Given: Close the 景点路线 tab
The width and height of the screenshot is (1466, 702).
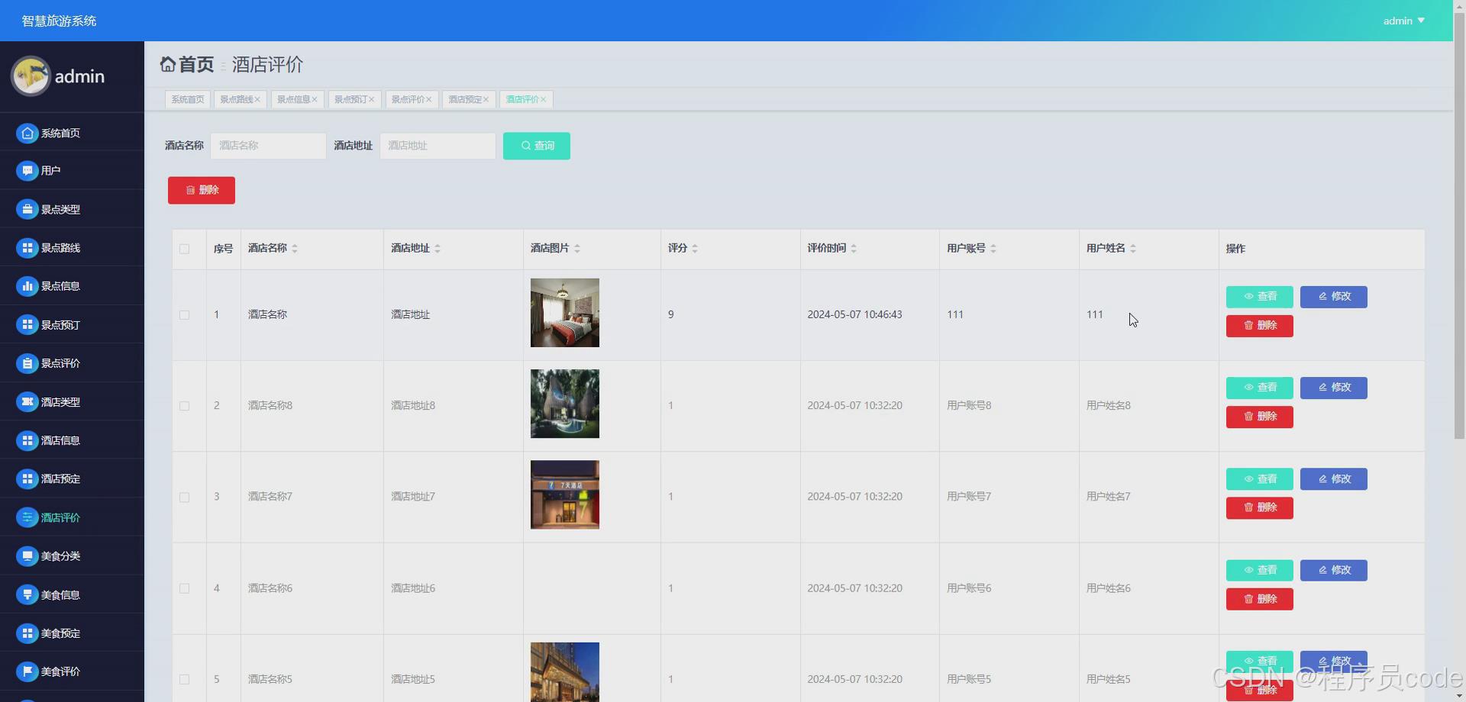Looking at the screenshot, I should tap(257, 99).
